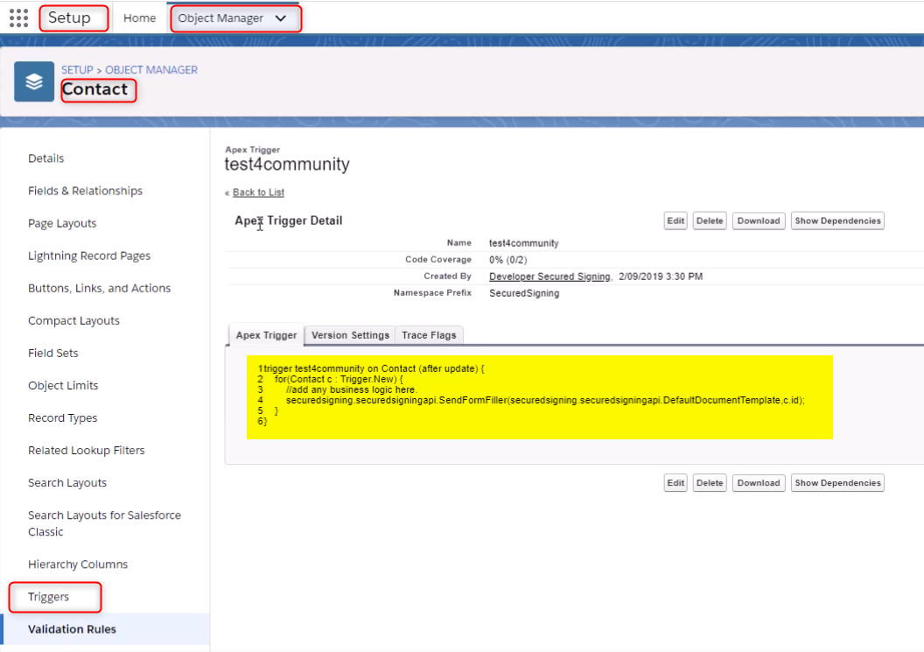The width and height of the screenshot is (924, 652).
Task: Navigate to Compact Layouts
Action: [x=73, y=320]
